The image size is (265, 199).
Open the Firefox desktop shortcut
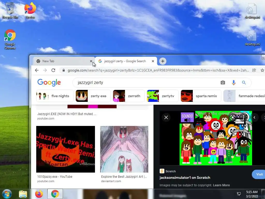pyautogui.click(x=30, y=10)
